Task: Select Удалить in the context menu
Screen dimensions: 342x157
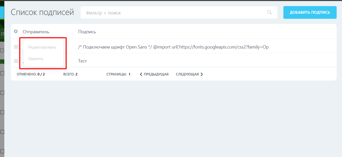Action: (35, 58)
